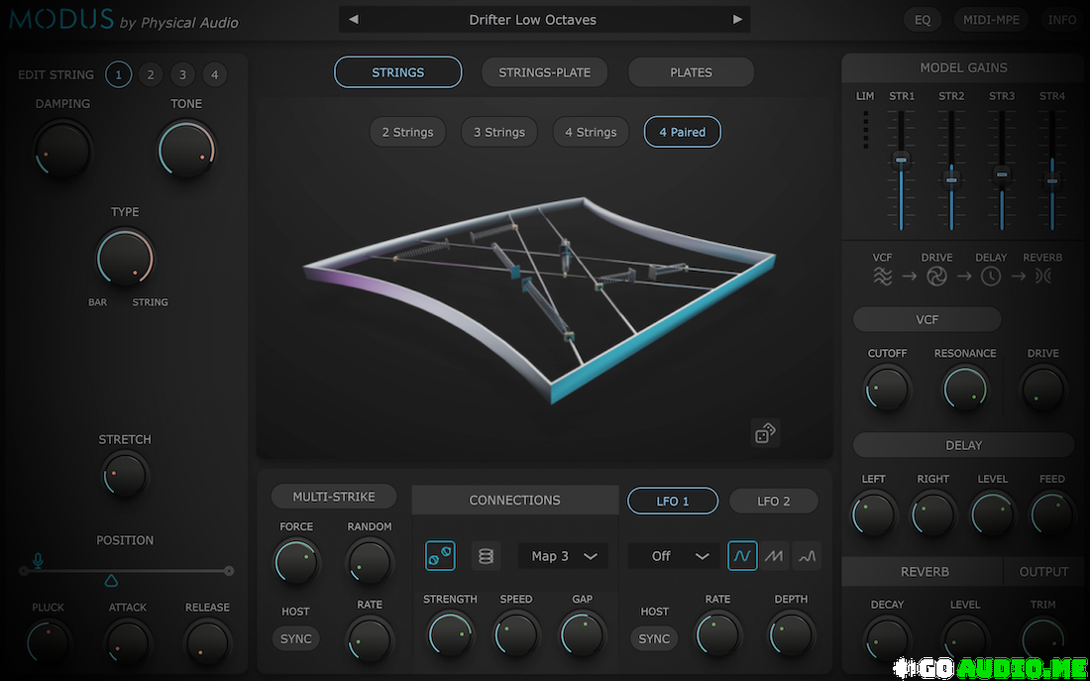Click the TYPE bar-string knob

coord(125,258)
